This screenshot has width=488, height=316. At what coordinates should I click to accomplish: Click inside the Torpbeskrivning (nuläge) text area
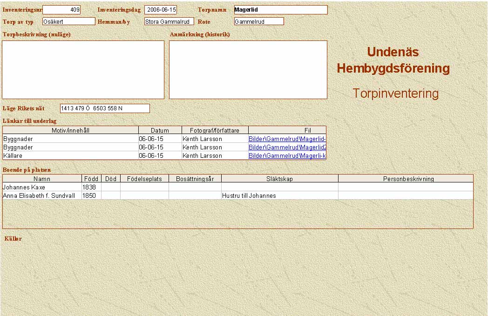83,70
